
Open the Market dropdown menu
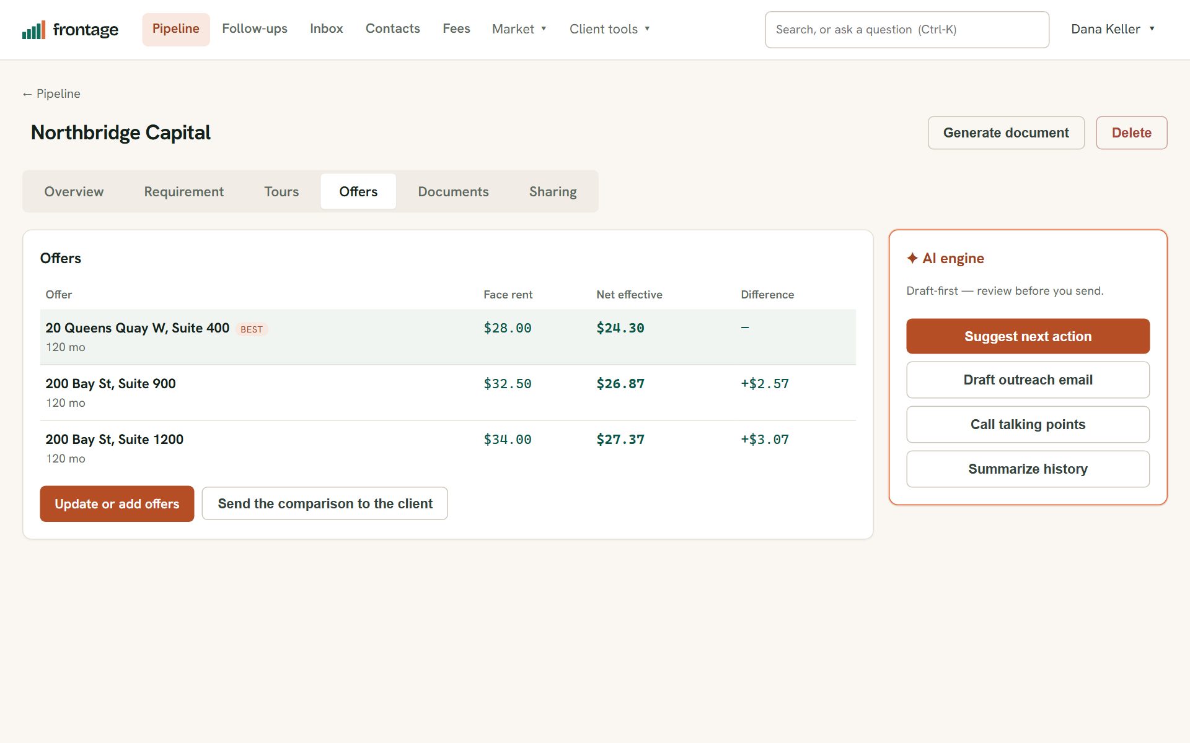[519, 29]
